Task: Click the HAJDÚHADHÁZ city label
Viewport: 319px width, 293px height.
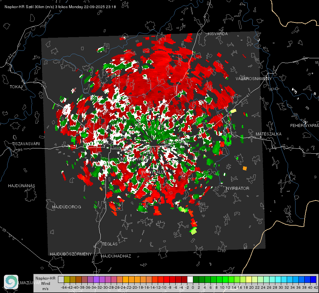Action: (x=116, y=256)
